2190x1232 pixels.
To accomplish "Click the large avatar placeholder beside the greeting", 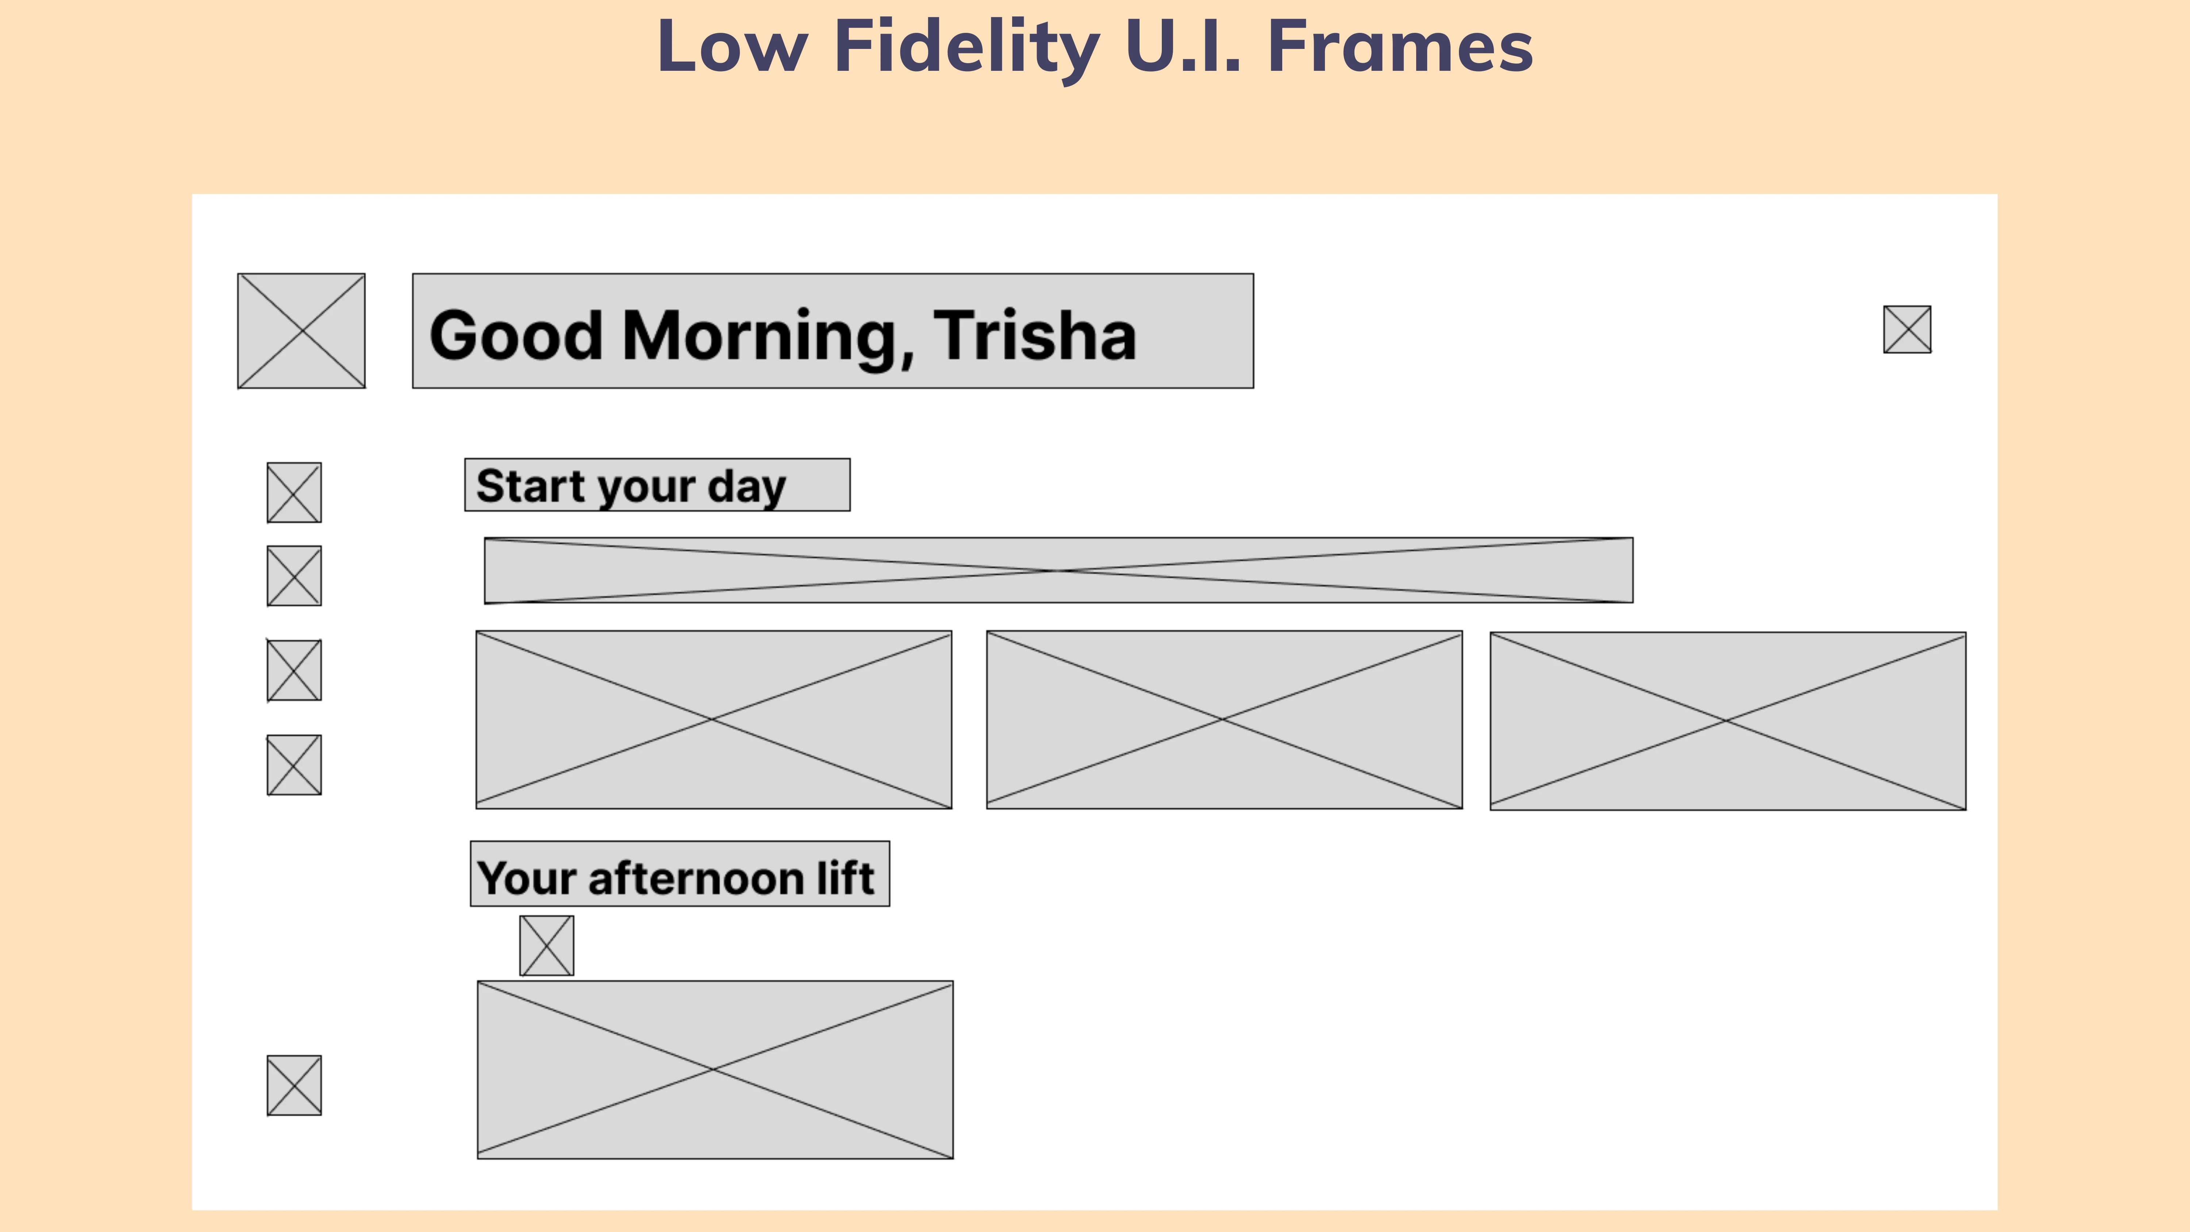I will 301,331.
